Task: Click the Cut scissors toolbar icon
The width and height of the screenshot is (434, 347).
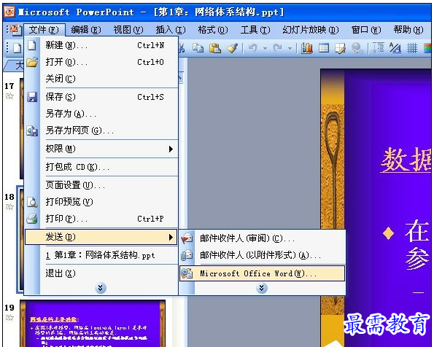Action: point(182,48)
